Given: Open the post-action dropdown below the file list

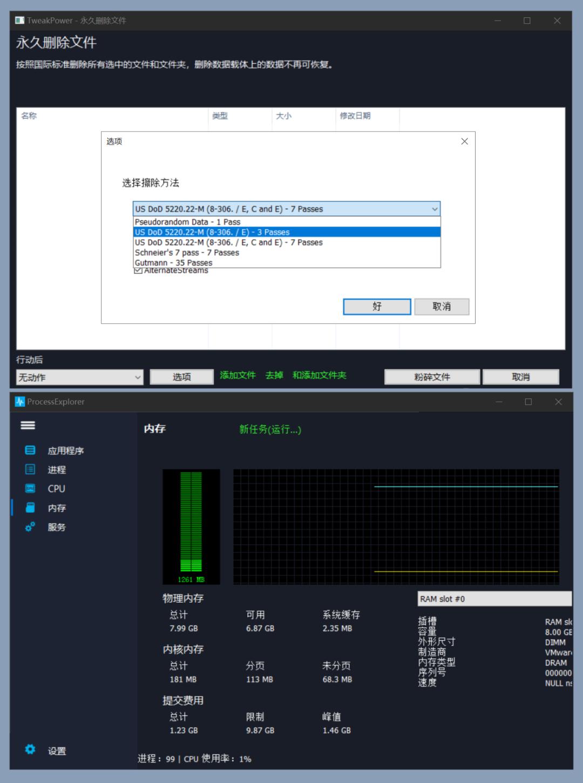Looking at the screenshot, I should tap(79, 377).
